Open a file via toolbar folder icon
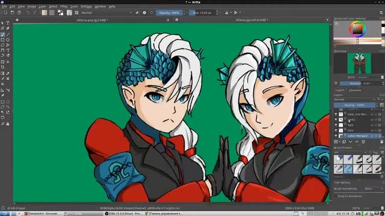 12,13
